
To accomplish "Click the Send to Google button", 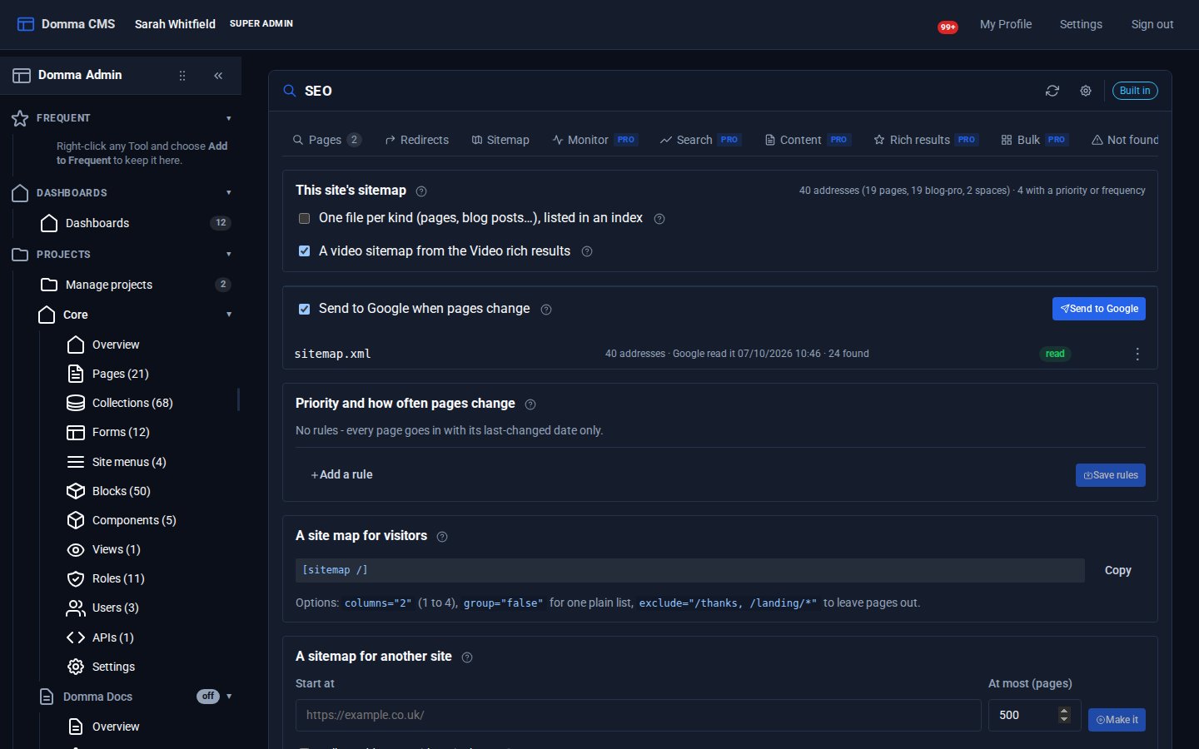I will click(x=1099, y=309).
